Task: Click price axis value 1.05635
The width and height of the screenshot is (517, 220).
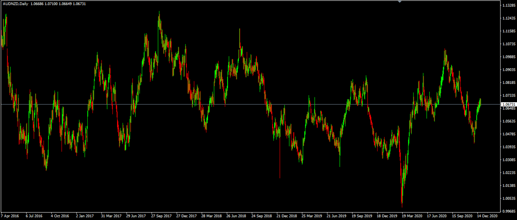Action: point(508,121)
